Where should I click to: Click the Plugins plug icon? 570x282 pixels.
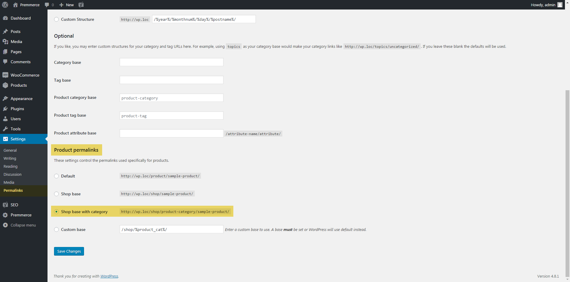pos(5,109)
